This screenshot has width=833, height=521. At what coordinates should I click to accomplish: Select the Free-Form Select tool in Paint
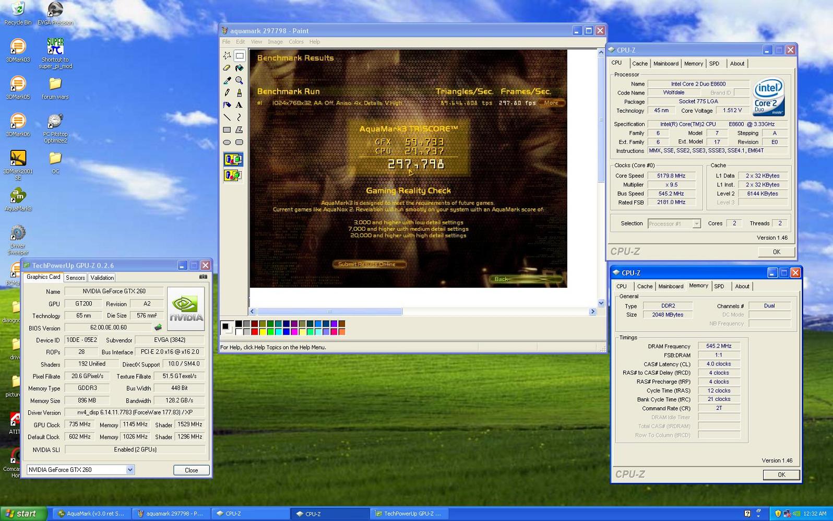227,55
